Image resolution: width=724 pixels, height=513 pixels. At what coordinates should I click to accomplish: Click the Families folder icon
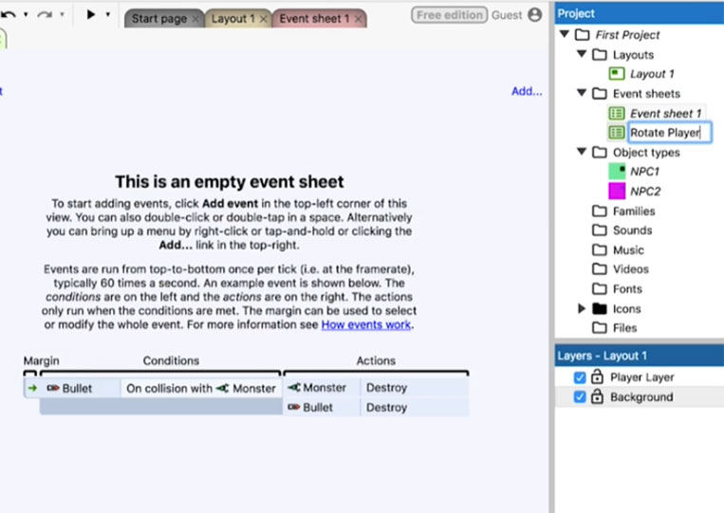click(600, 211)
